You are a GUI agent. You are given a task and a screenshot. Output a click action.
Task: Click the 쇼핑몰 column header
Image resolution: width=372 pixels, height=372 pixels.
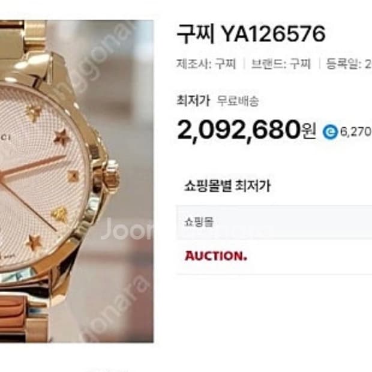(199, 222)
